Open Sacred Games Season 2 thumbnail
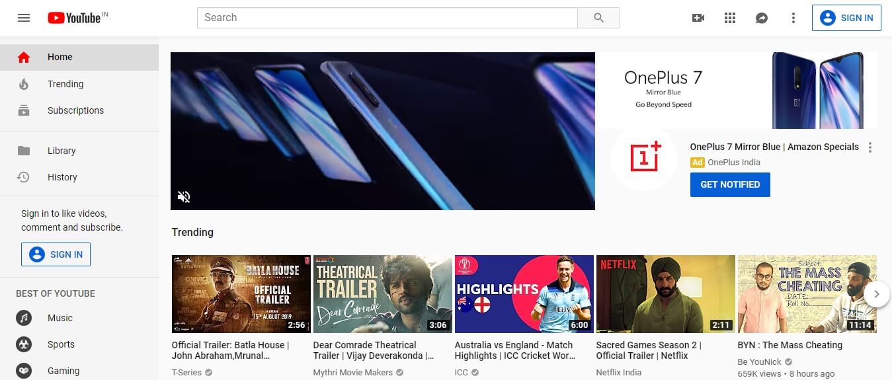Image resolution: width=892 pixels, height=380 pixels. pyautogui.click(x=666, y=294)
